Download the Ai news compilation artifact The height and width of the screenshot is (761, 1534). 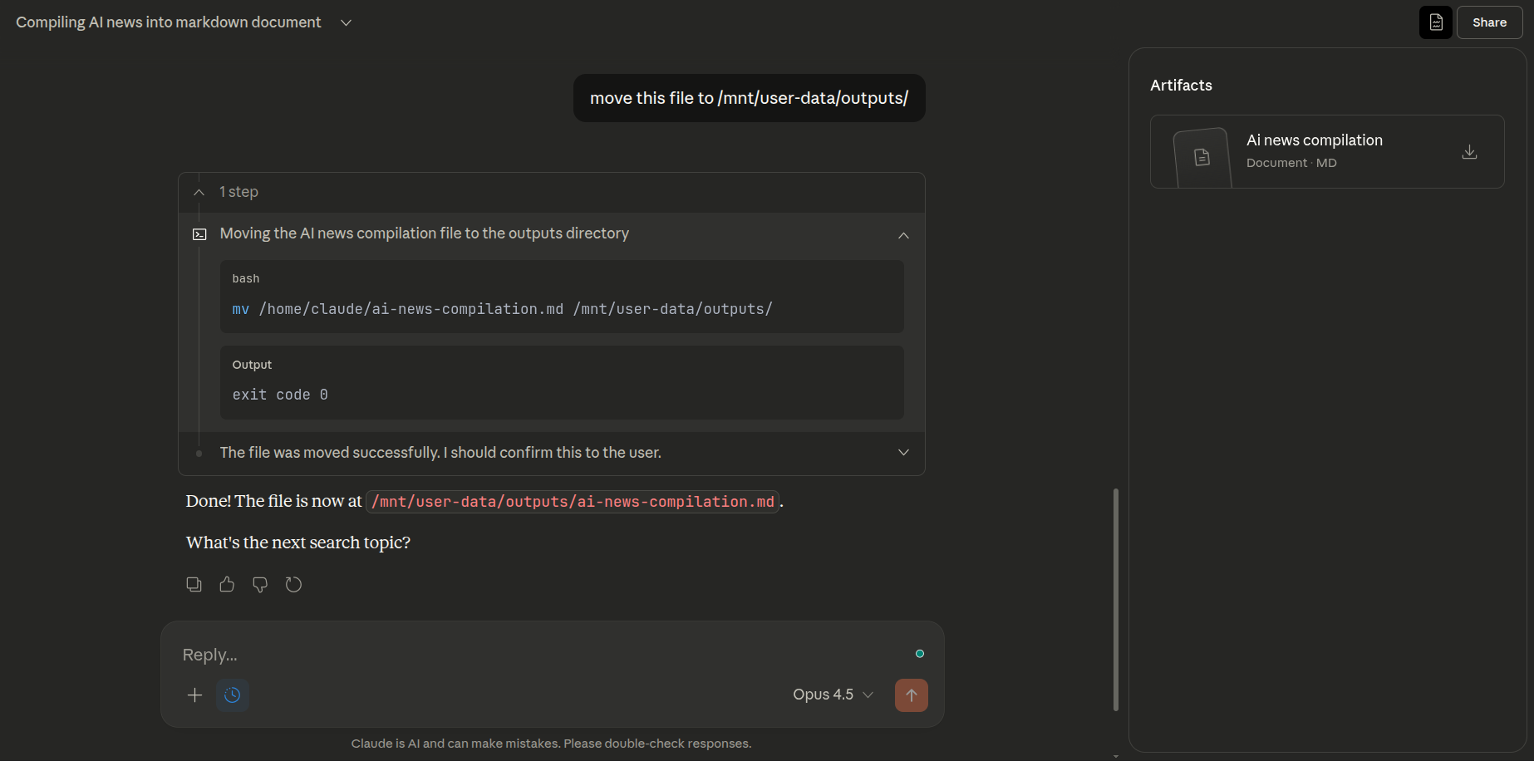[1469, 152]
